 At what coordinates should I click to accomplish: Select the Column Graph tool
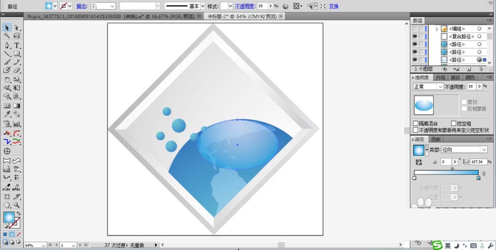pyautogui.click(x=16, y=124)
